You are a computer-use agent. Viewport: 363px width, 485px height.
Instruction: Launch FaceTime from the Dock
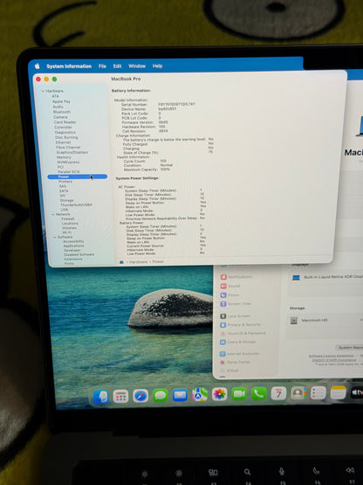(x=239, y=394)
